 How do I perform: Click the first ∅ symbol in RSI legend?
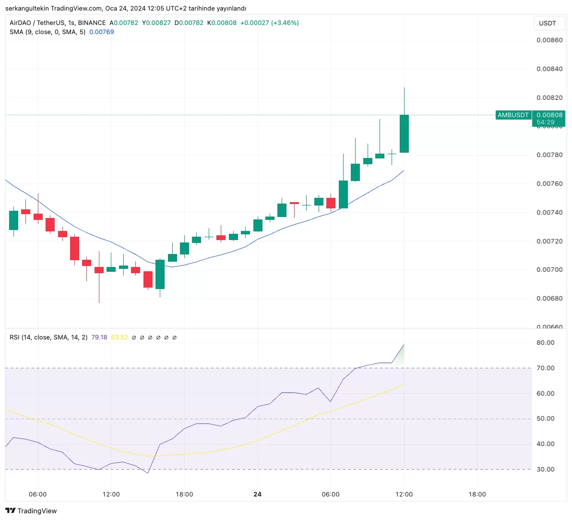pyautogui.click(x=134, y=338)
